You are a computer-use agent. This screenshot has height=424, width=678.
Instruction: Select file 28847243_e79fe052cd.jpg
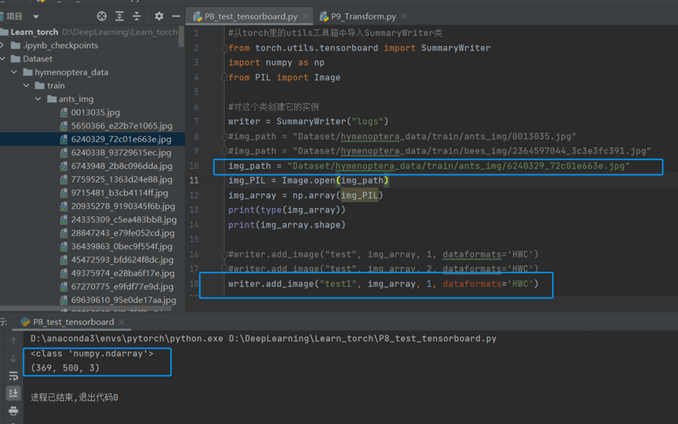123,233
